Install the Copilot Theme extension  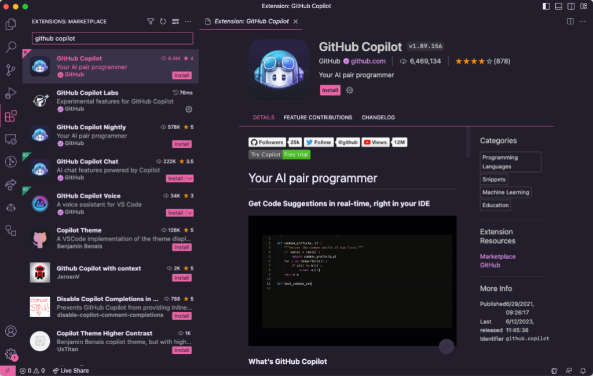click(182, 247)
